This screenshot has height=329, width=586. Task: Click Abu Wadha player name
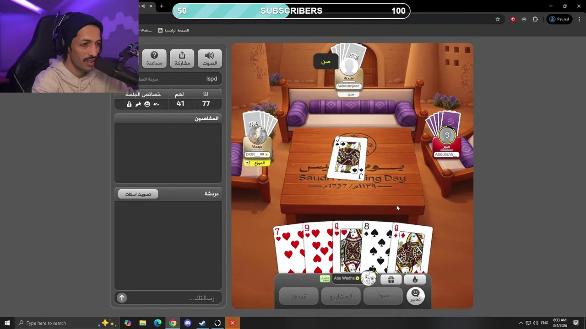click(x=344, y=278)
